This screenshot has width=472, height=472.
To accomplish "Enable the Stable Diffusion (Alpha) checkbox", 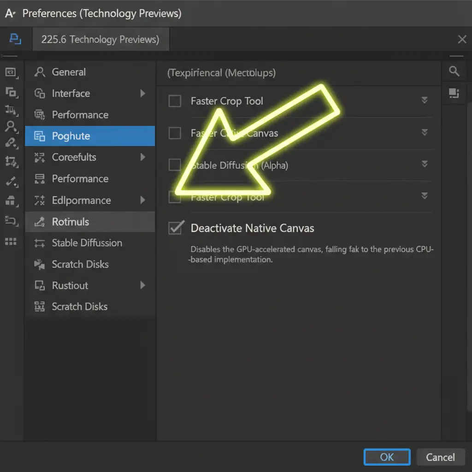I will 175,165.
